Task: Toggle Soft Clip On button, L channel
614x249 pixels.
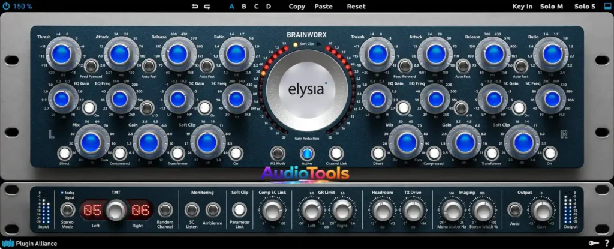Action: 236,154
